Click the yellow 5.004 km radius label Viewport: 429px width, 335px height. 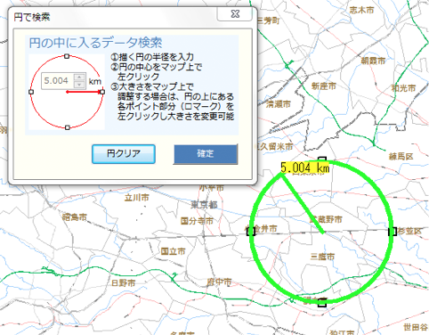(x=305, y=167)
